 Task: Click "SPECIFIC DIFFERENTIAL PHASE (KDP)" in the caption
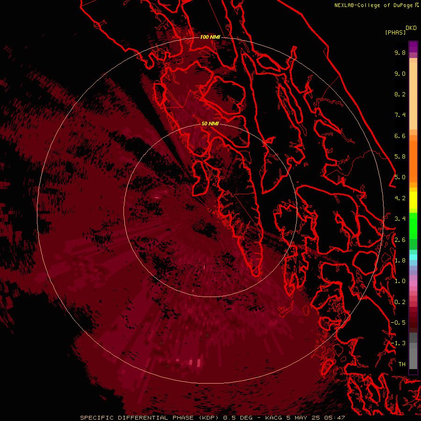pyautogui.click(x=150, y=418)
